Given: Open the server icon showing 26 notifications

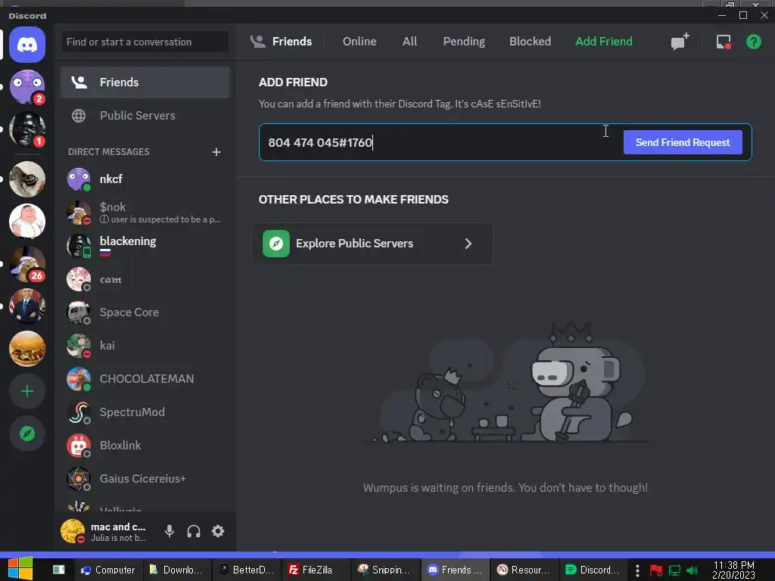Looking at the screenshot, I should click(x=27, y=264).
